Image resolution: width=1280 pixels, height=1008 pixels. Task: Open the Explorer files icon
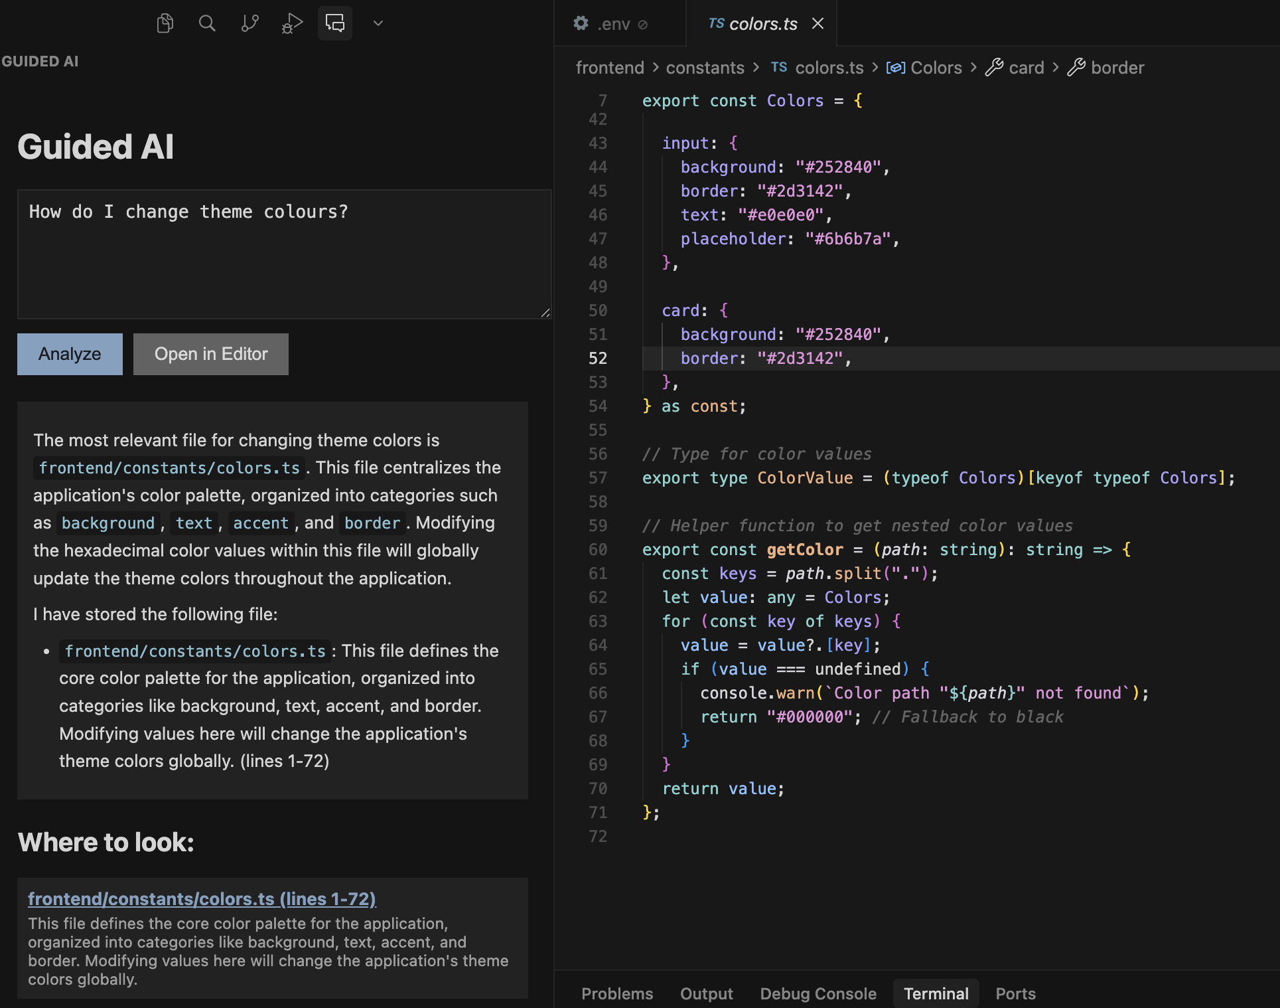click(x=165, y=24)
